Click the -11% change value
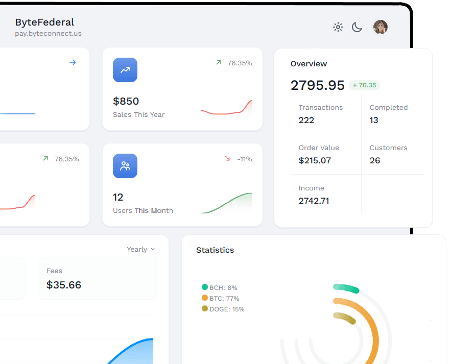 tap(245, 159)
